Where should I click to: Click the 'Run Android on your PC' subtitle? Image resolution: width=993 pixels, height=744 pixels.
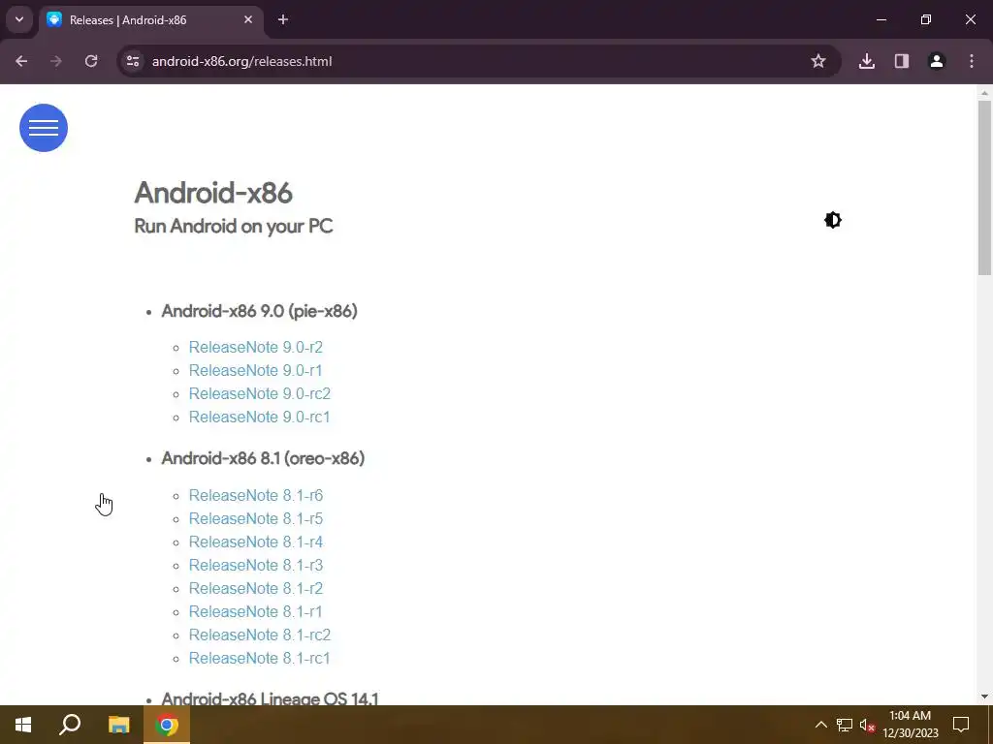point(234,226)
